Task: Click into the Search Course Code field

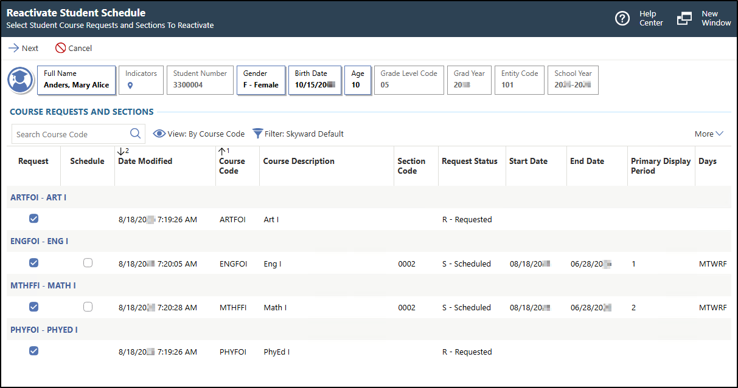Action: tap(70, 134)
